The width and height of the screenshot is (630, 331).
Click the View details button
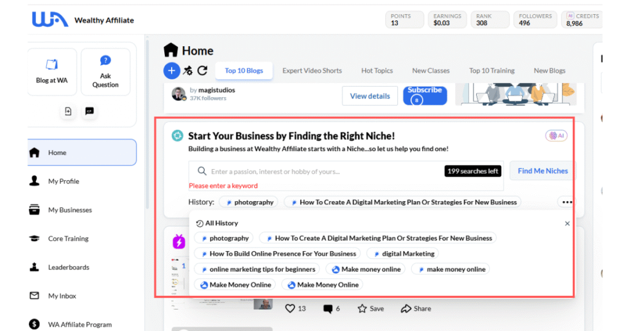370,96
